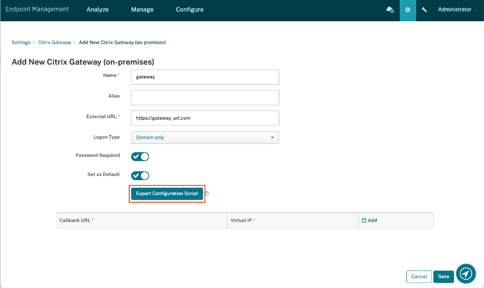Expand the Administrator account menu
This screenshot has width=484, height=288.
(457, 10)
